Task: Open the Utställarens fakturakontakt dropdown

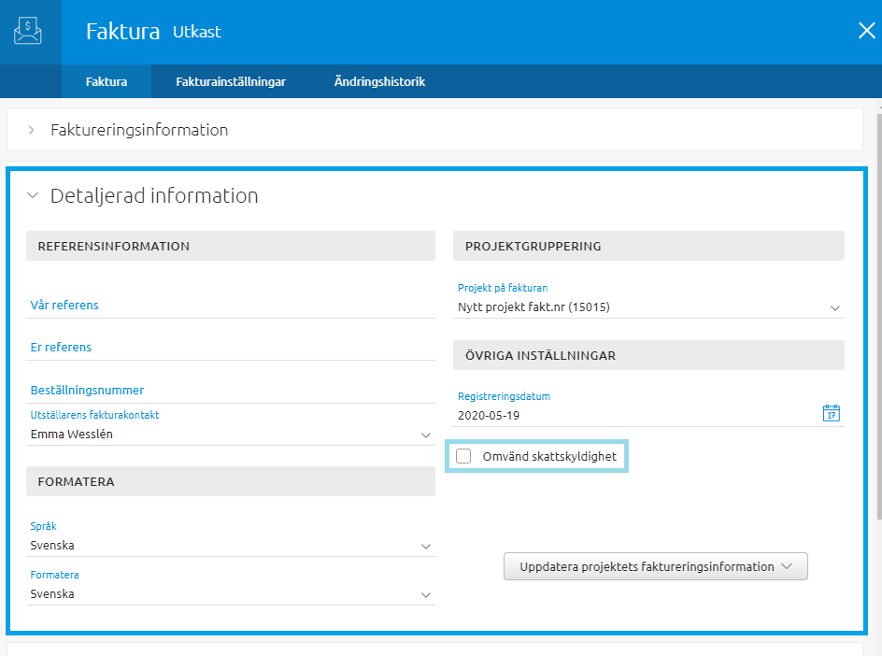Action: coord(425,435)
